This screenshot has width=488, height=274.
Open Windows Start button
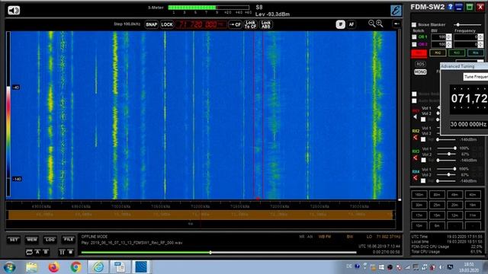tap(10, 267)
